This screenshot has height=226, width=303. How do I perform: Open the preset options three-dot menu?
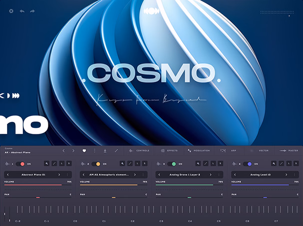tap(94, 151)
